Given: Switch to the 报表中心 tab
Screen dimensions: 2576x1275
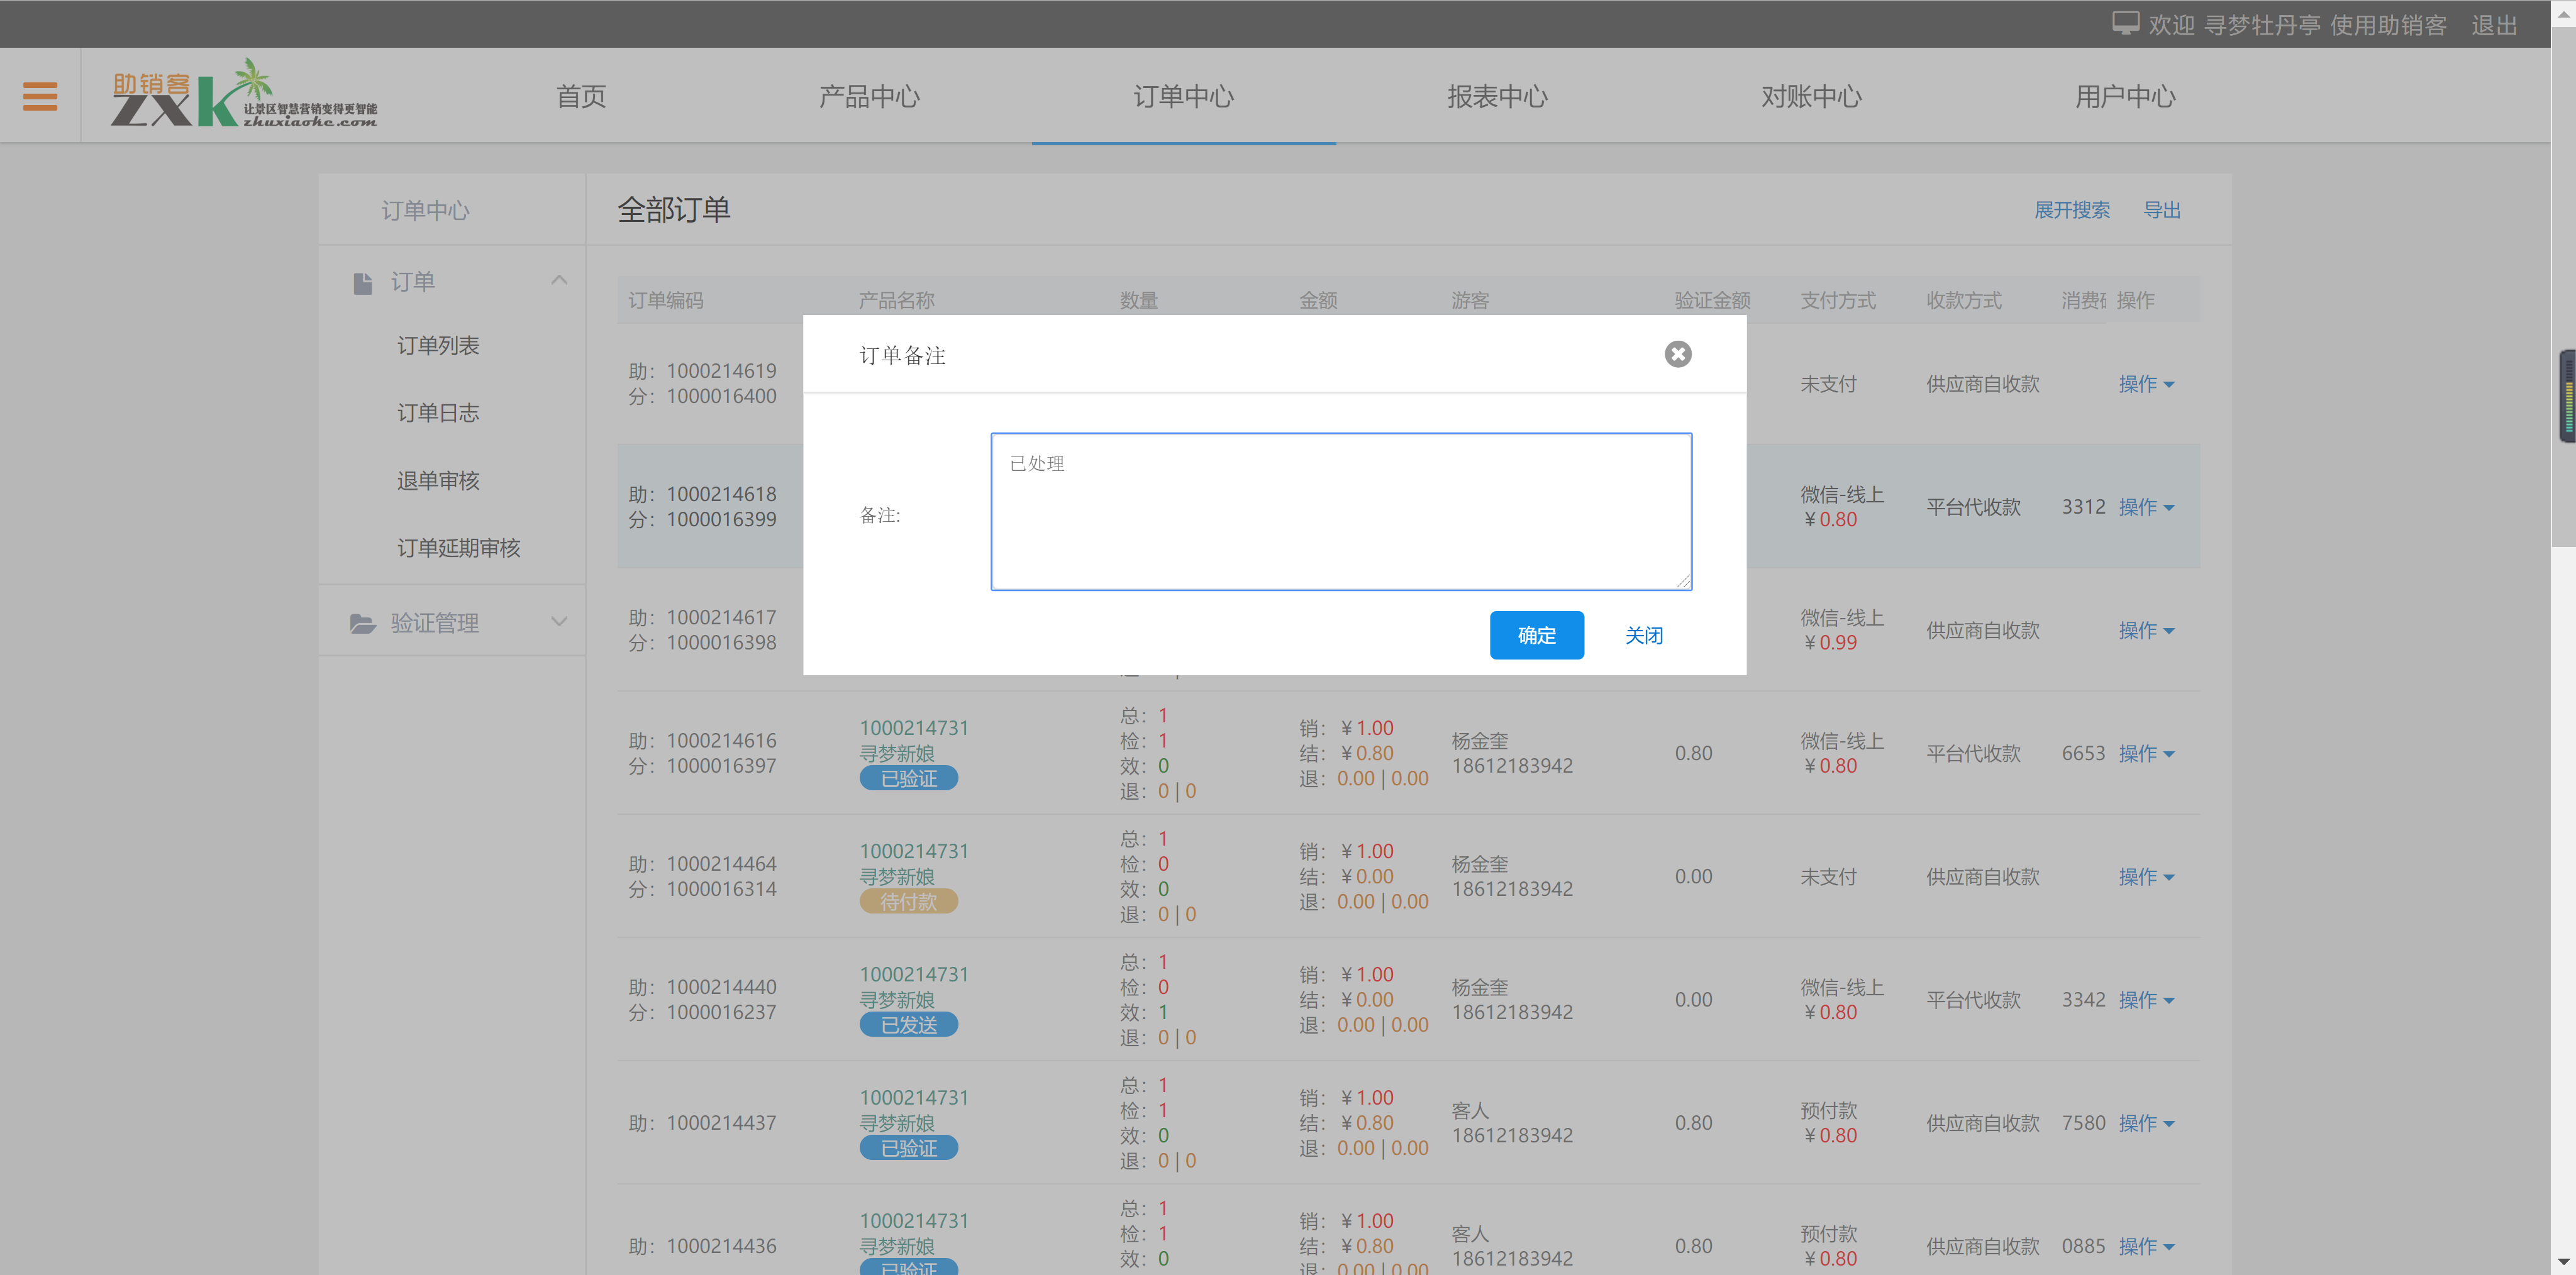Looking at the screenshot, I should click(x=1497, y=96).
